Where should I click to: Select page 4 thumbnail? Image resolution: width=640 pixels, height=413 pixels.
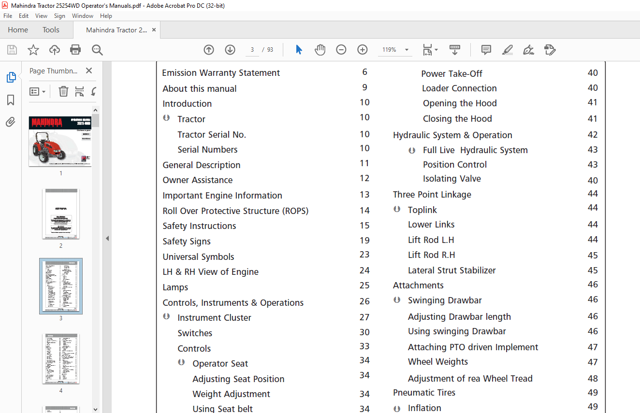point(60,358)
